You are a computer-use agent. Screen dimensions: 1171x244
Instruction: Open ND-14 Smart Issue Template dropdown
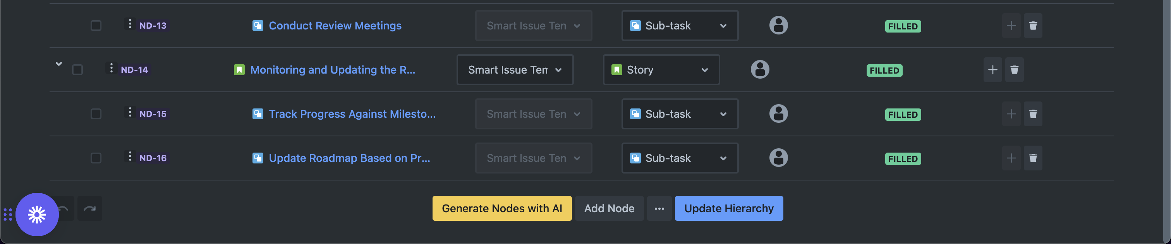[x=515, y=69]
